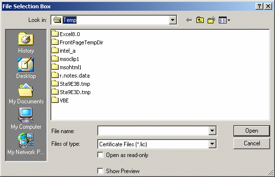
Task: Close the File Selection Box dialog
Action: click(268, 6)
